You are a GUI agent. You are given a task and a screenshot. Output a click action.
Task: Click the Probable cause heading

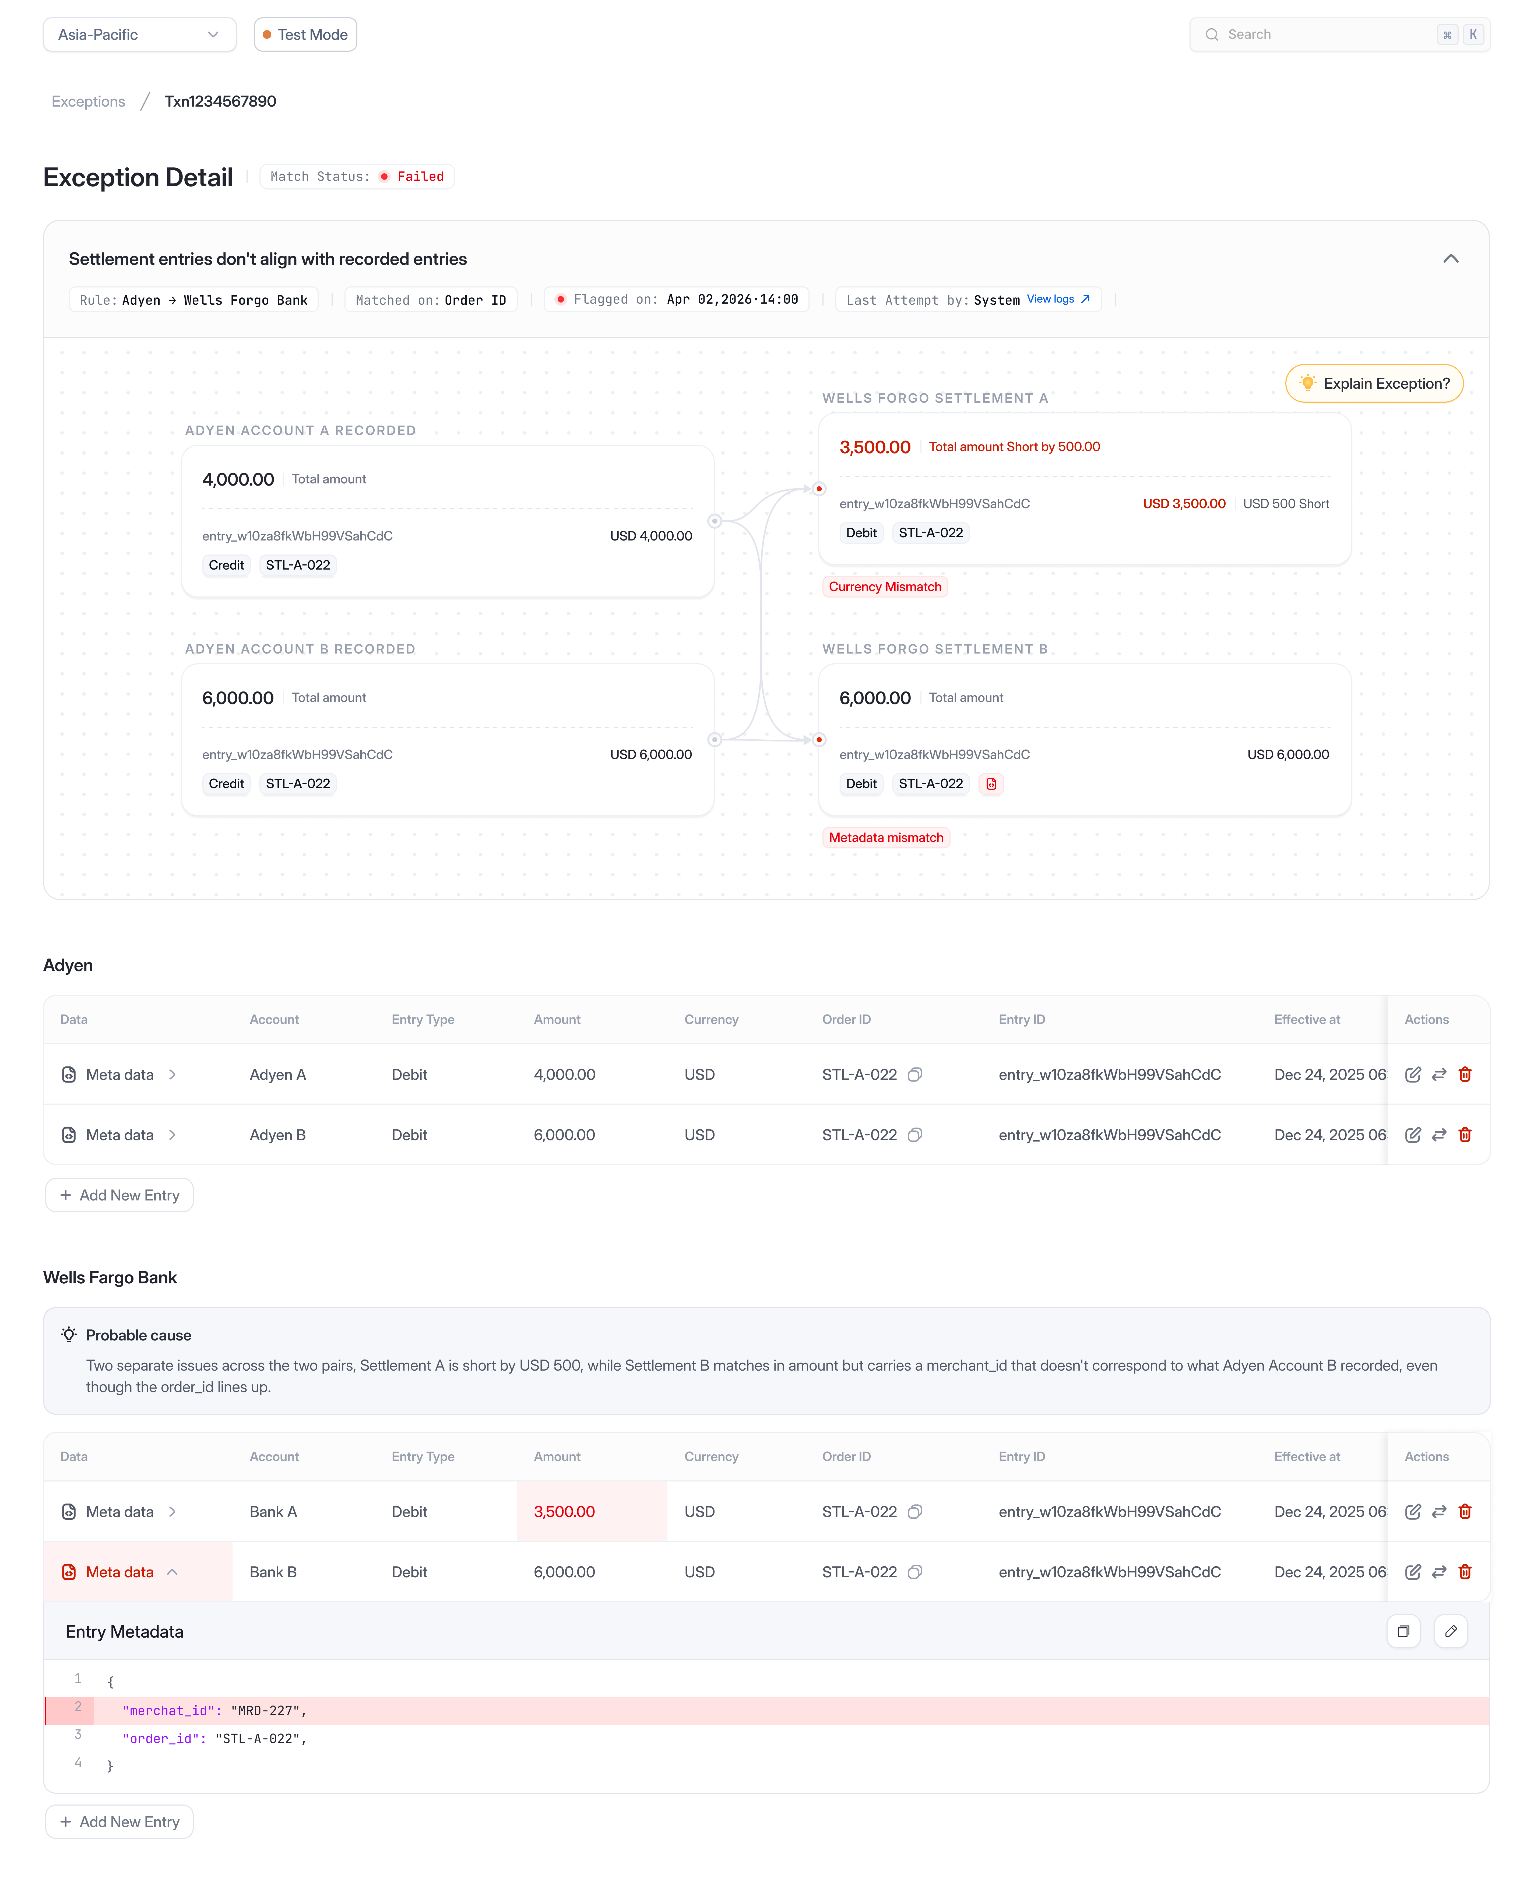pyautogui.click(x=139, y=1335)
